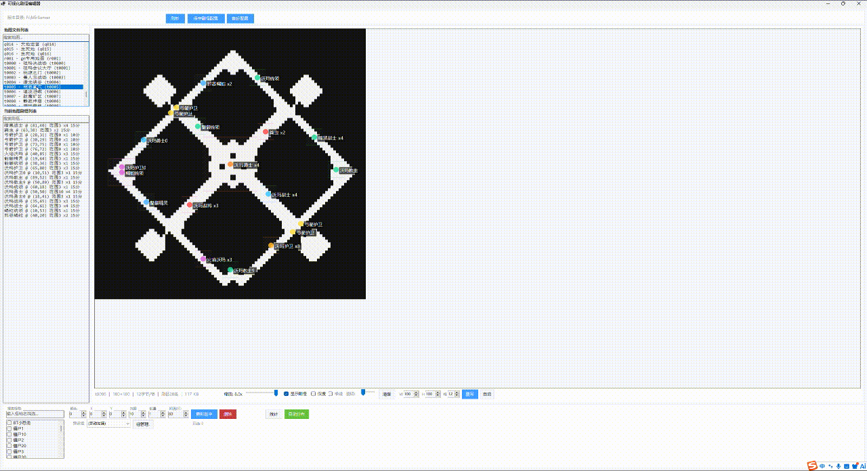
Task: Select the t0003 map entry
Action: 43,77
